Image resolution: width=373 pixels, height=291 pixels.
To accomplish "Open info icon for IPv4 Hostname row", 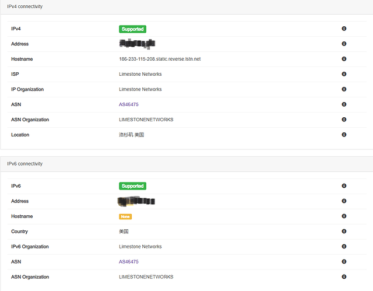I will tap(344, 59).
